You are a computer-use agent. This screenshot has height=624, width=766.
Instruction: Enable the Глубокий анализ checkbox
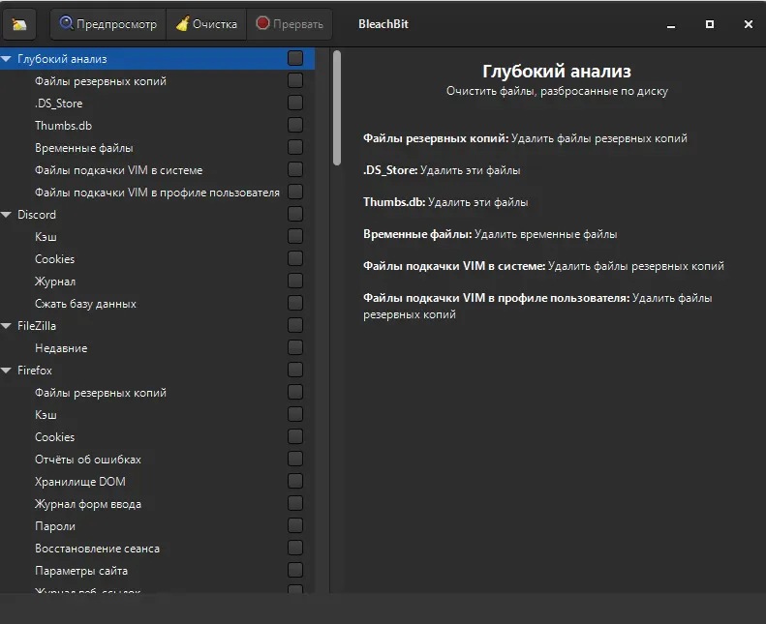coord(295,59)
